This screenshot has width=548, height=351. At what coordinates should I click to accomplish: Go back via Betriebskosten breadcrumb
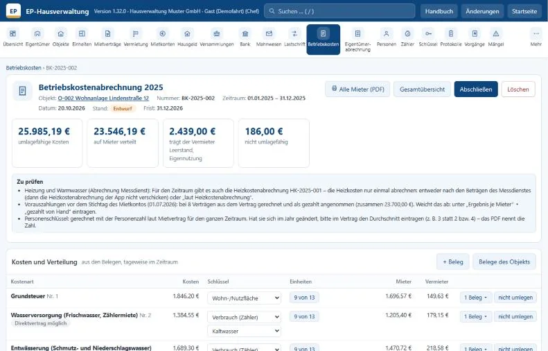pos(24,68)
